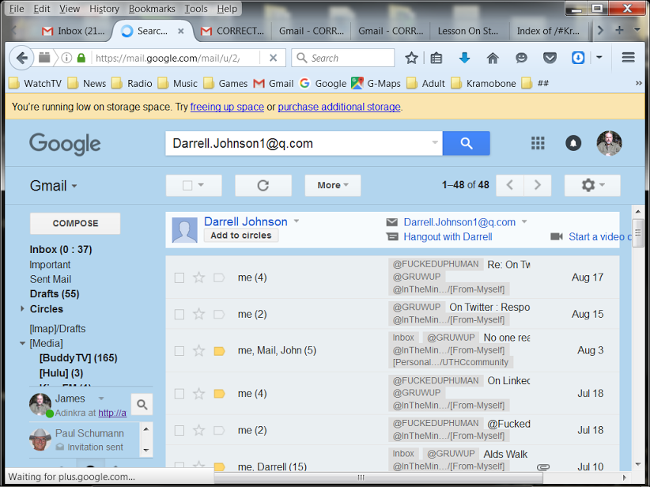Click Hangout with Darrell link
Image resolution: width=650 pixels, height=487 pixels.
click(x=448, y=236)
